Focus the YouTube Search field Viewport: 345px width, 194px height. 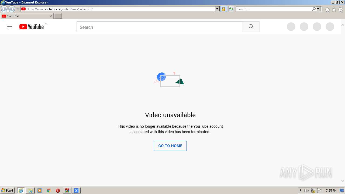coord(160,27)
